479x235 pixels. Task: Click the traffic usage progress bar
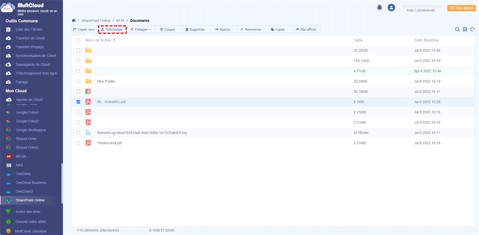click(422, 7)
